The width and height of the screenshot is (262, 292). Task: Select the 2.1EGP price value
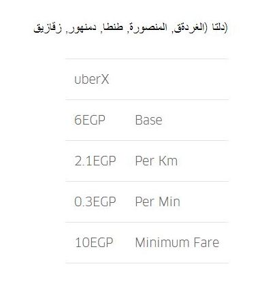95,161
